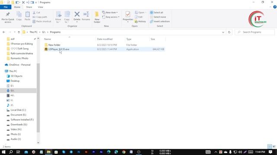
Task: Open the File menu
Action: pyautogui.click(x=6, y=7)
